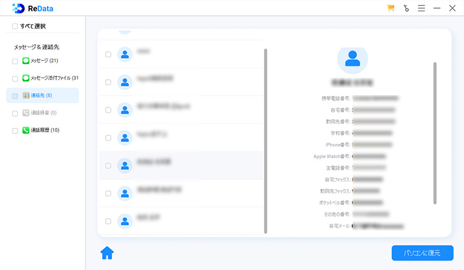Open the hamburger menu

[x=421, y=8]
